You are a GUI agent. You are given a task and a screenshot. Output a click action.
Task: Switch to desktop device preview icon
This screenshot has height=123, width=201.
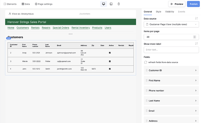click(x=103, y=4)
